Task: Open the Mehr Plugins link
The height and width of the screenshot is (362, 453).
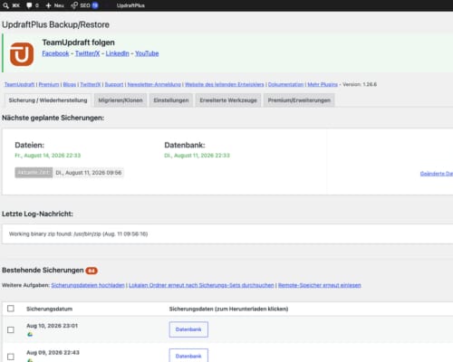Action: pyautogui.click(x=323, y=84)
